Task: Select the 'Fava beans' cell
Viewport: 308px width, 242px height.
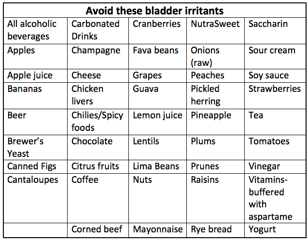Action: click(x=155, y=50)
